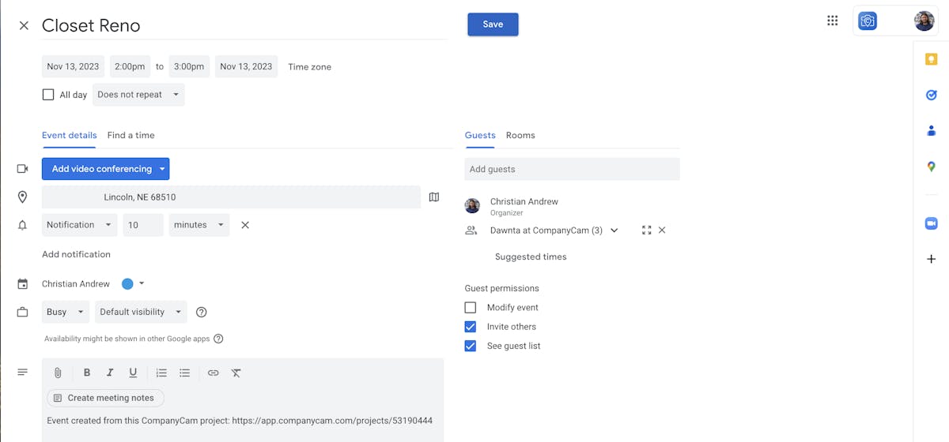949x442 pixels.
Task: Remove formatting from description text
Action: [236, 373]
